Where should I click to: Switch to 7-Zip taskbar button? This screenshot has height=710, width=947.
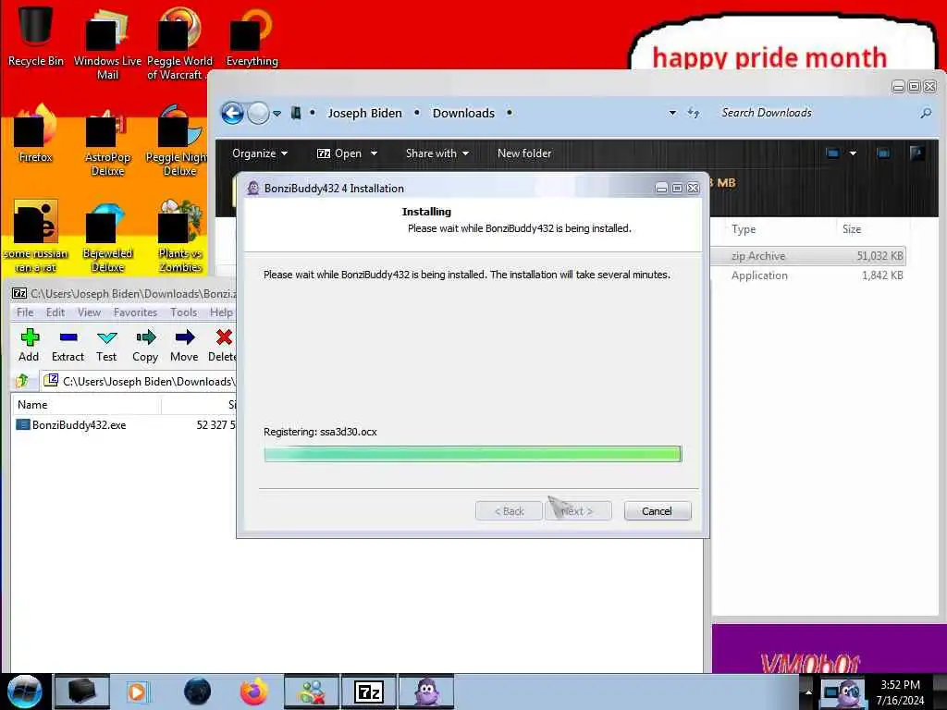coord(368,692)
